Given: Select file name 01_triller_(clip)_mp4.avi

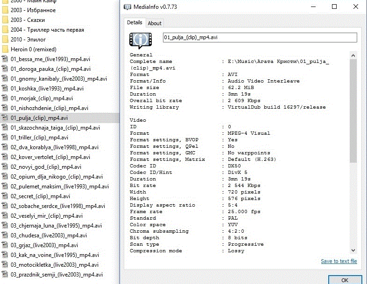Looking at the screenshot, I should (39, 138).
